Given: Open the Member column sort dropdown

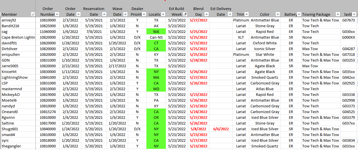Looking at the screenshot, I should coord(33,14).
